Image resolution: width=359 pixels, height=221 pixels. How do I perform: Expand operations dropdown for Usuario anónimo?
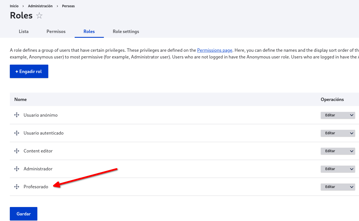(352, 115)
